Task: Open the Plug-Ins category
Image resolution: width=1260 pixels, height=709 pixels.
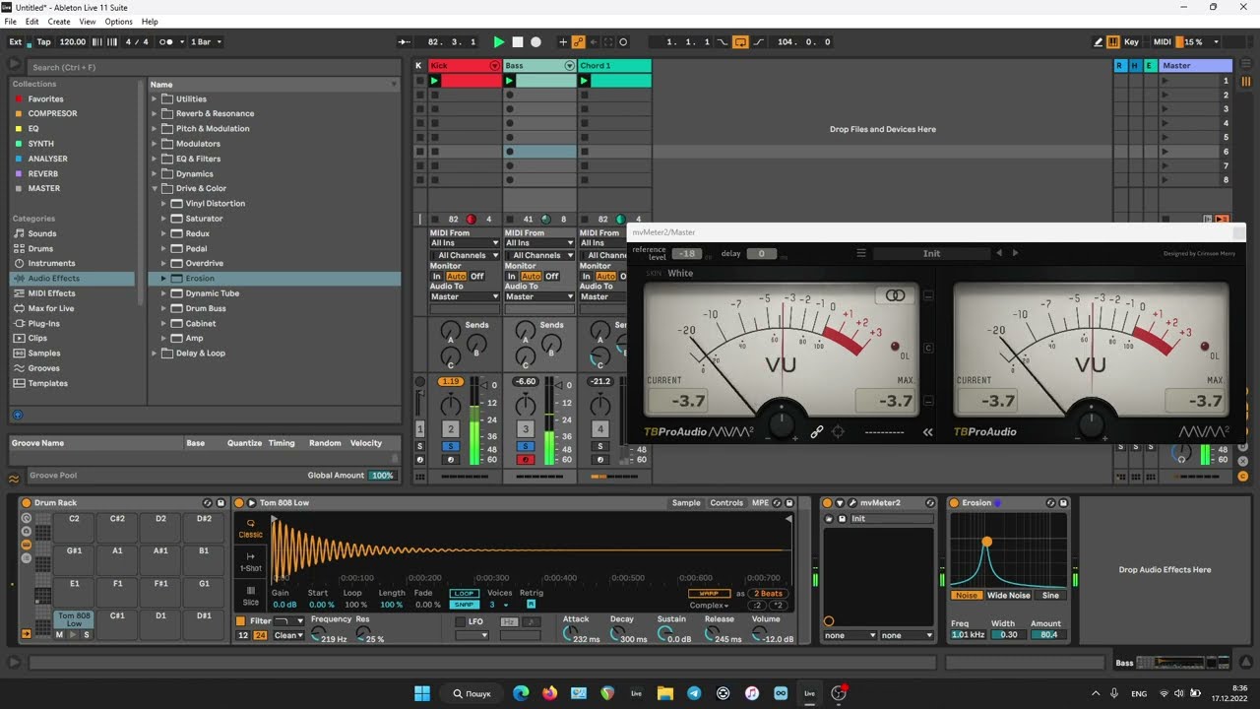Action: (43, 324)
